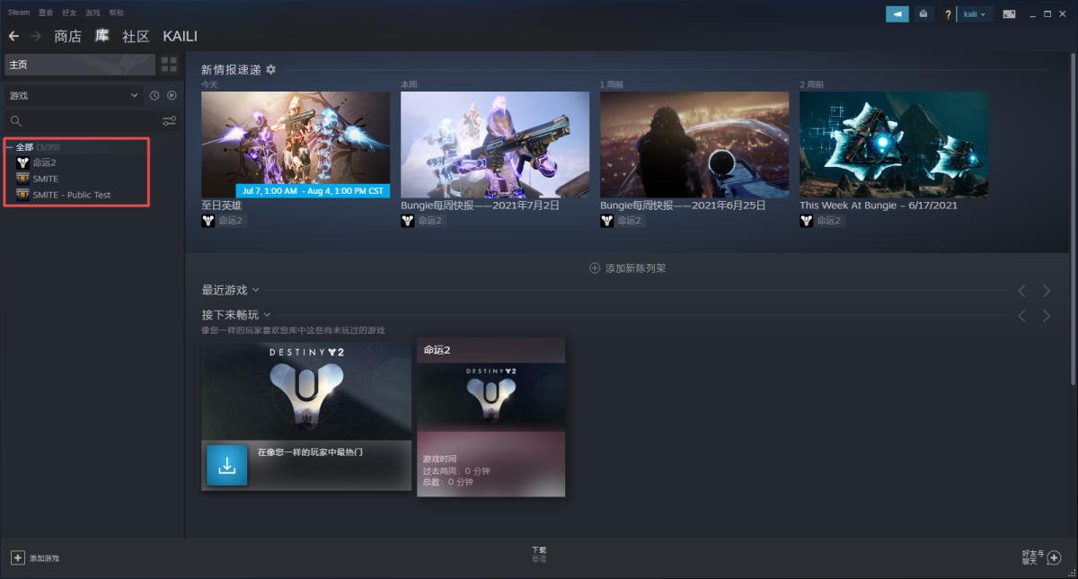Open news settings gear icon
Viewport: 1078px width, 579px height.
coord(270,69)
